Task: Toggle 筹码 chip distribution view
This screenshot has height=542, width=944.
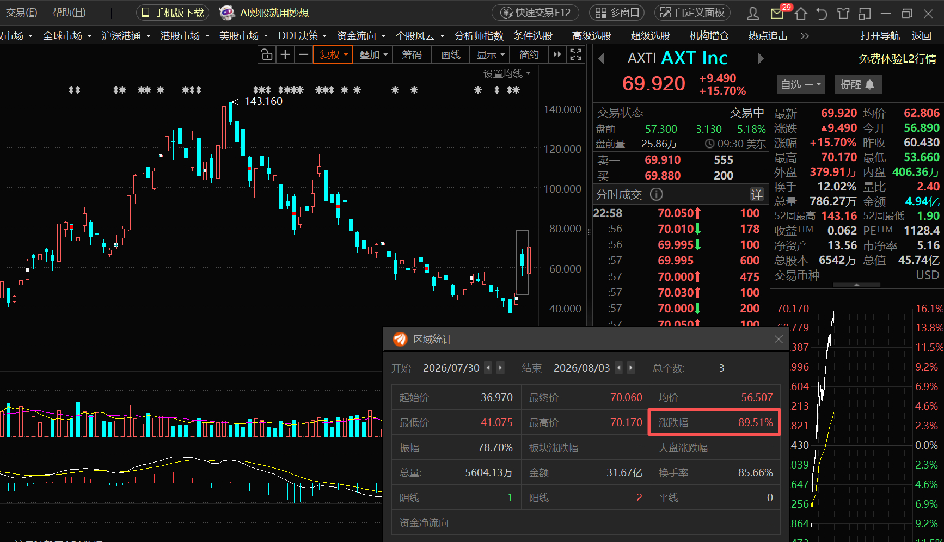Action: [412, 54]
